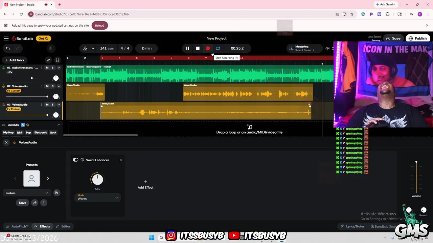The width and height of the screenshot is (433, 243).
Task: Open the BandLab hamburger menu
Action: tap(6, 38)
